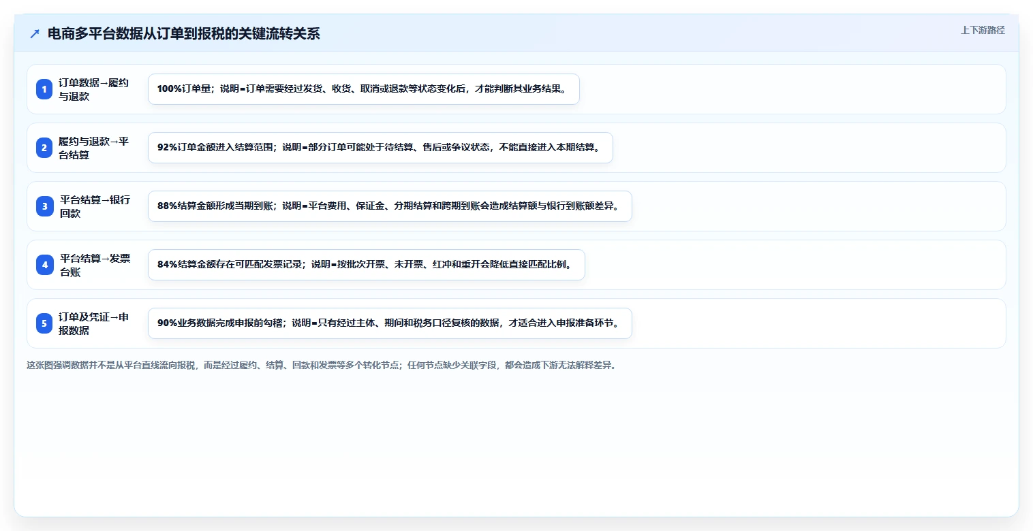Click the blue step badge 4

[x=44, y=265]
